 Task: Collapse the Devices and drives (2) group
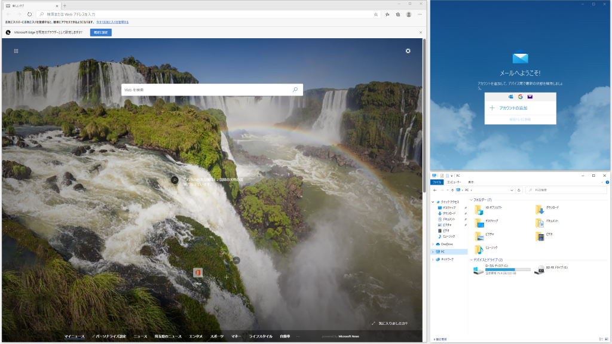(471, 260)
